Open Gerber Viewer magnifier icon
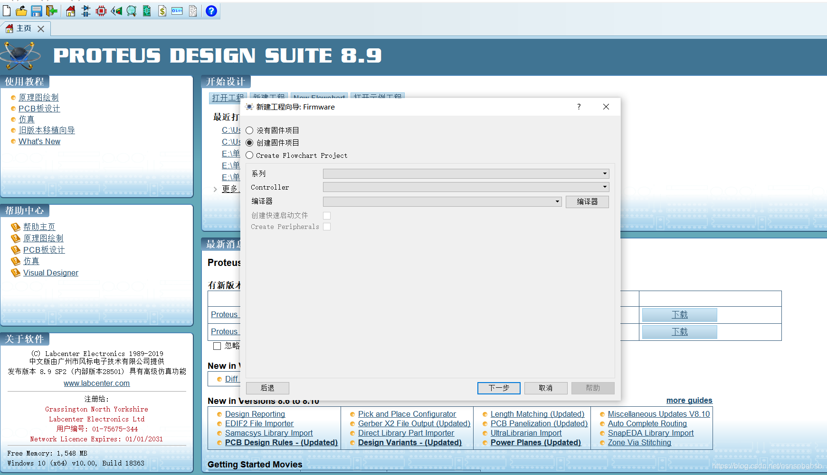The image size is (827, 475). pyautogui.click(x=132, y=10)
